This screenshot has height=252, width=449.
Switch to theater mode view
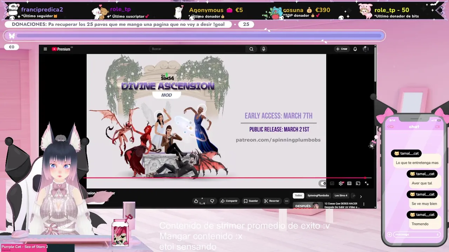tap(349, 183)
